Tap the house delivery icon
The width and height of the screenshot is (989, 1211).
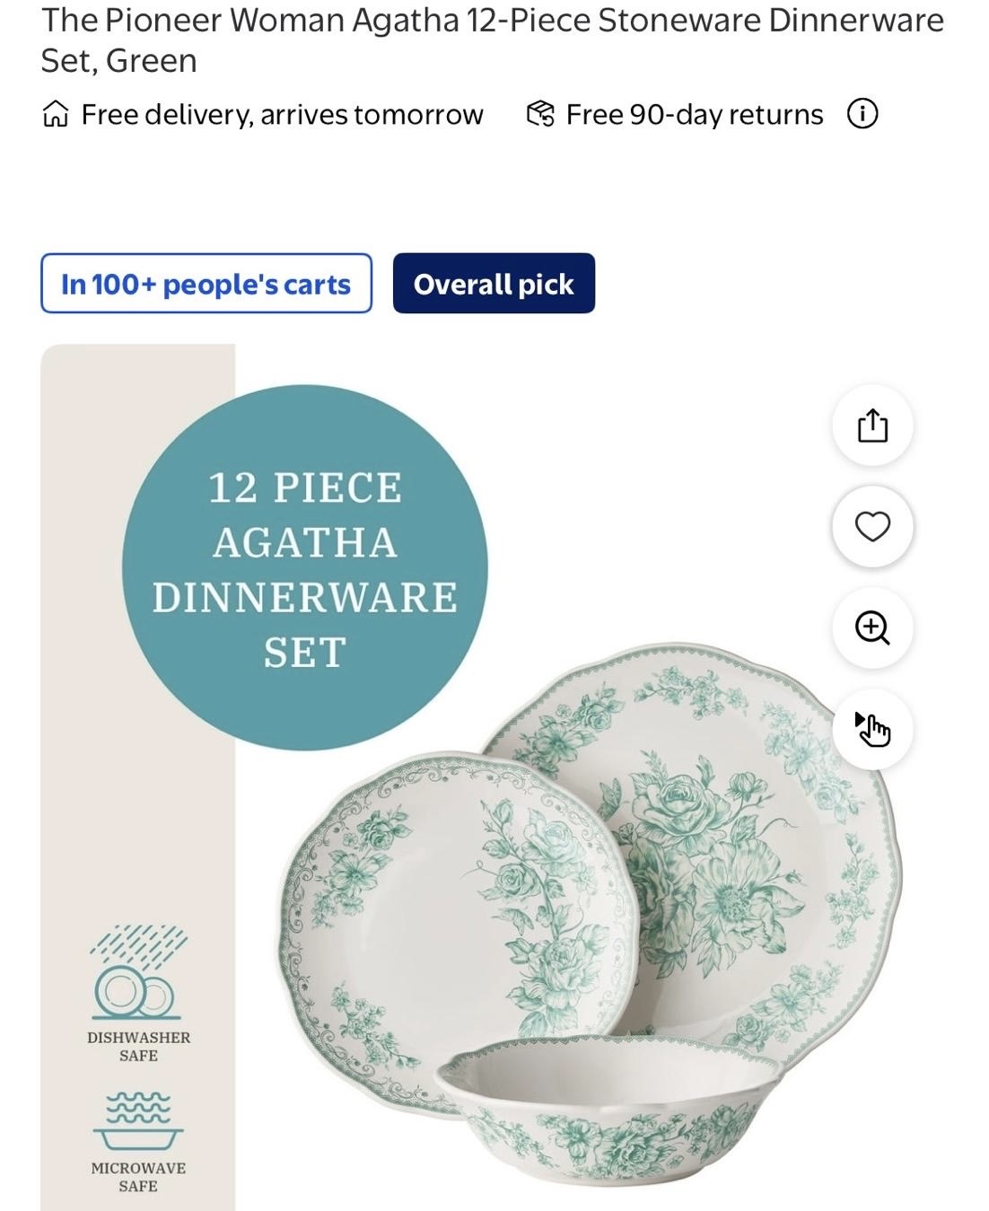56,114
